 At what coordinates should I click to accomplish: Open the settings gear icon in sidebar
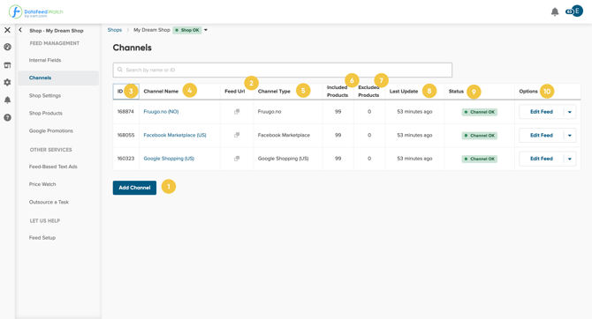point(7,82)
